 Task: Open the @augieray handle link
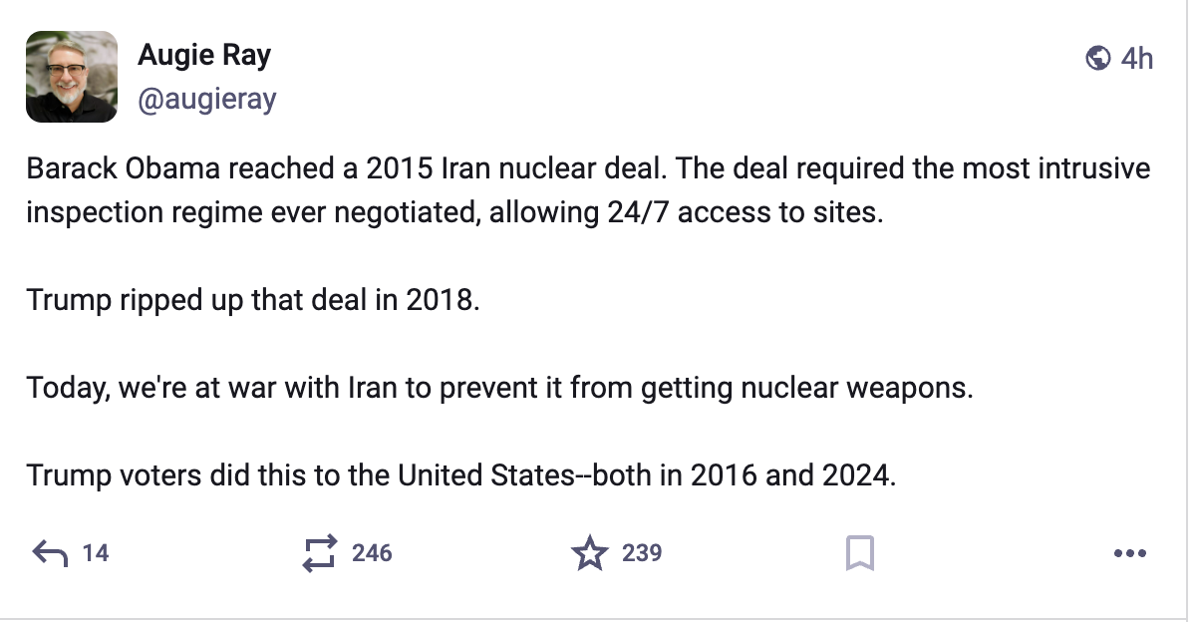click(x=206, y=100)
